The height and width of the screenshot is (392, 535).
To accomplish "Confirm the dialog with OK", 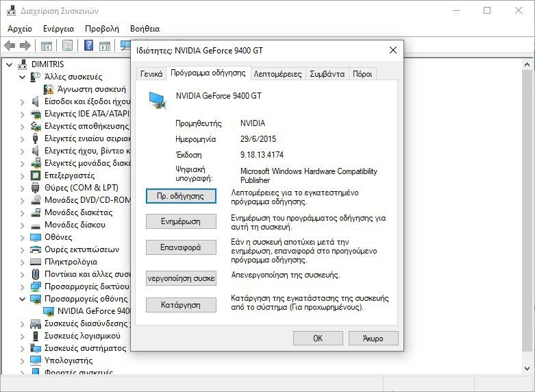I will (318, 338).
